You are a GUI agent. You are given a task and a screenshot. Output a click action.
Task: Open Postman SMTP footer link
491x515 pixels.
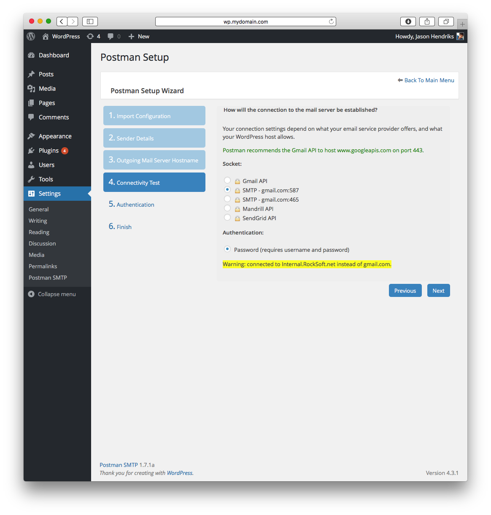(119, 465)
